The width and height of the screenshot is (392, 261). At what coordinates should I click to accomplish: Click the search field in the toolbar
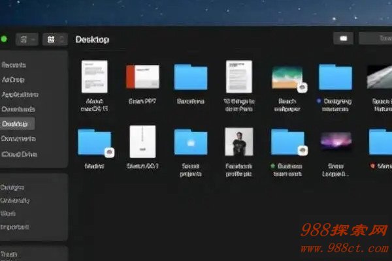[x=376, y=38]
